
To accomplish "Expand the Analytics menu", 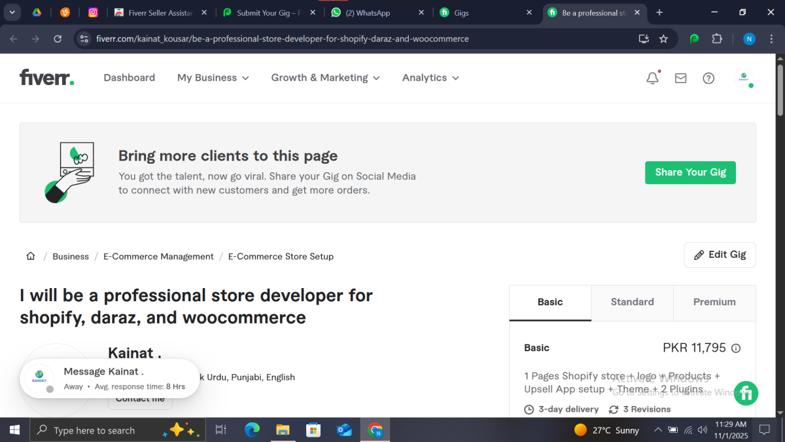I will point(430,77).
